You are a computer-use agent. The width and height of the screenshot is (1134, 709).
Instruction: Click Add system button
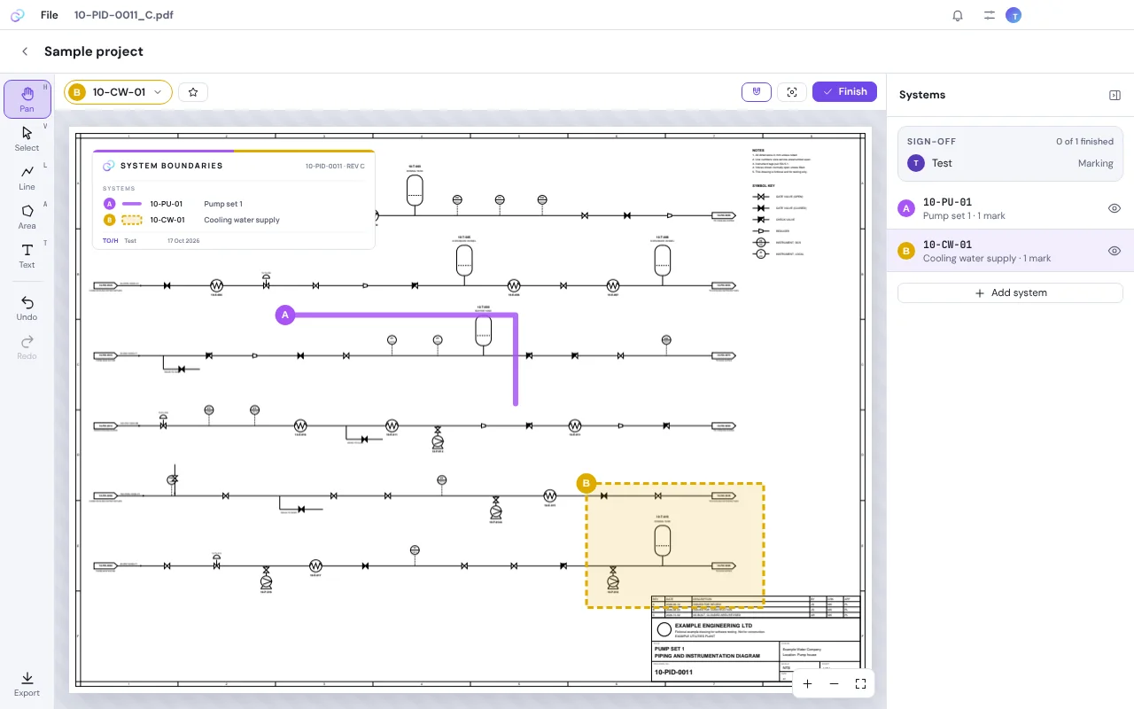tap(1010, 292)
